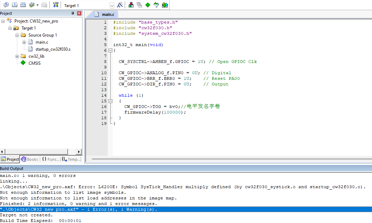Click the greyed Stop Build icon
The height and width of the screenshot is (223, 372).
click(x=44, y=5)
